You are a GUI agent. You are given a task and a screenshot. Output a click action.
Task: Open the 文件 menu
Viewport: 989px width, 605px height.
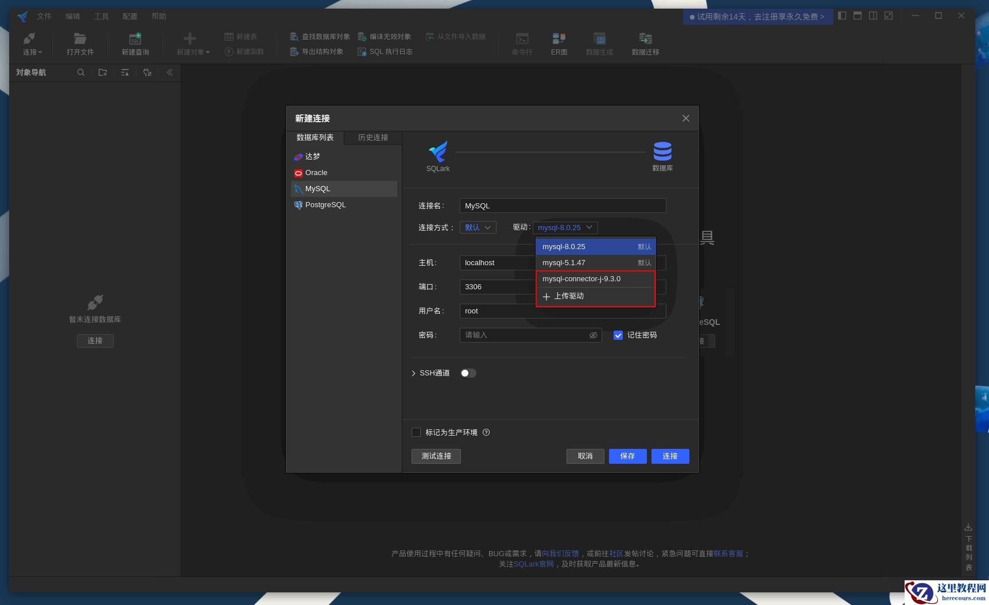tap(44, 16)
